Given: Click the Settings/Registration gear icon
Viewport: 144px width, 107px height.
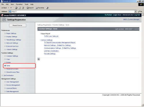Looking at the screenshot, I should pyautogui.click(x=4, y=20).
